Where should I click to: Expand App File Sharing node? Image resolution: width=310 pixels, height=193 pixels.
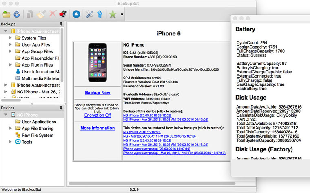pyautogui.click(x=11, y=129)
